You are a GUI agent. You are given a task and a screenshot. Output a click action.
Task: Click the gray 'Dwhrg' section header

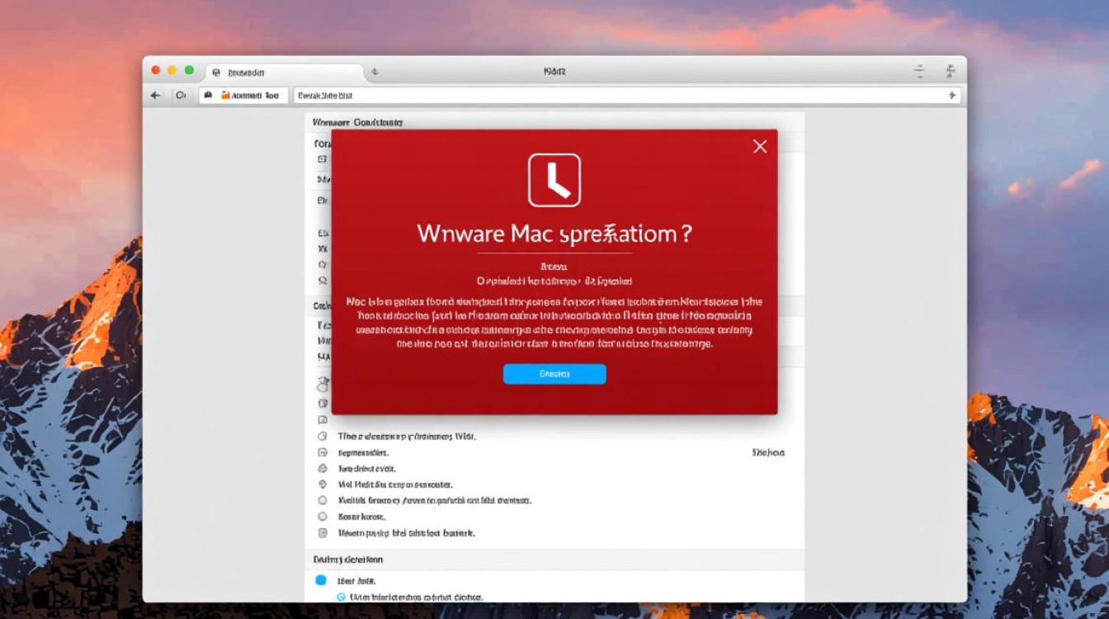pos(555,559)
